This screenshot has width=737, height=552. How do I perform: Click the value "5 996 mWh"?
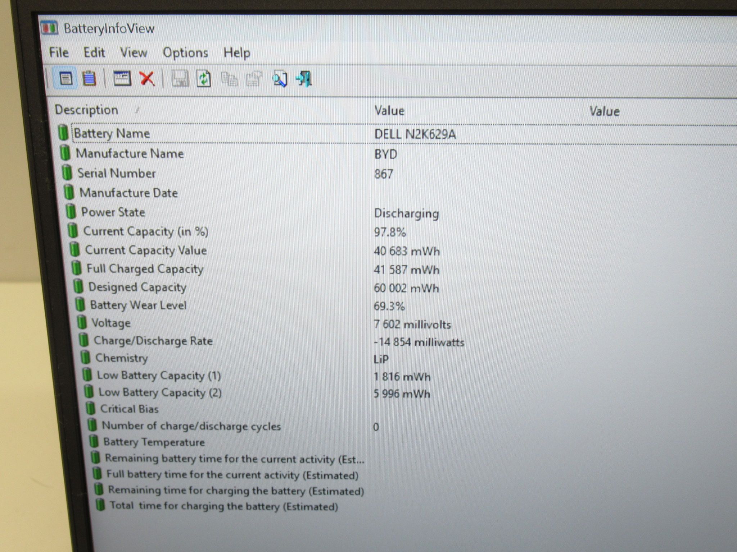402,394
